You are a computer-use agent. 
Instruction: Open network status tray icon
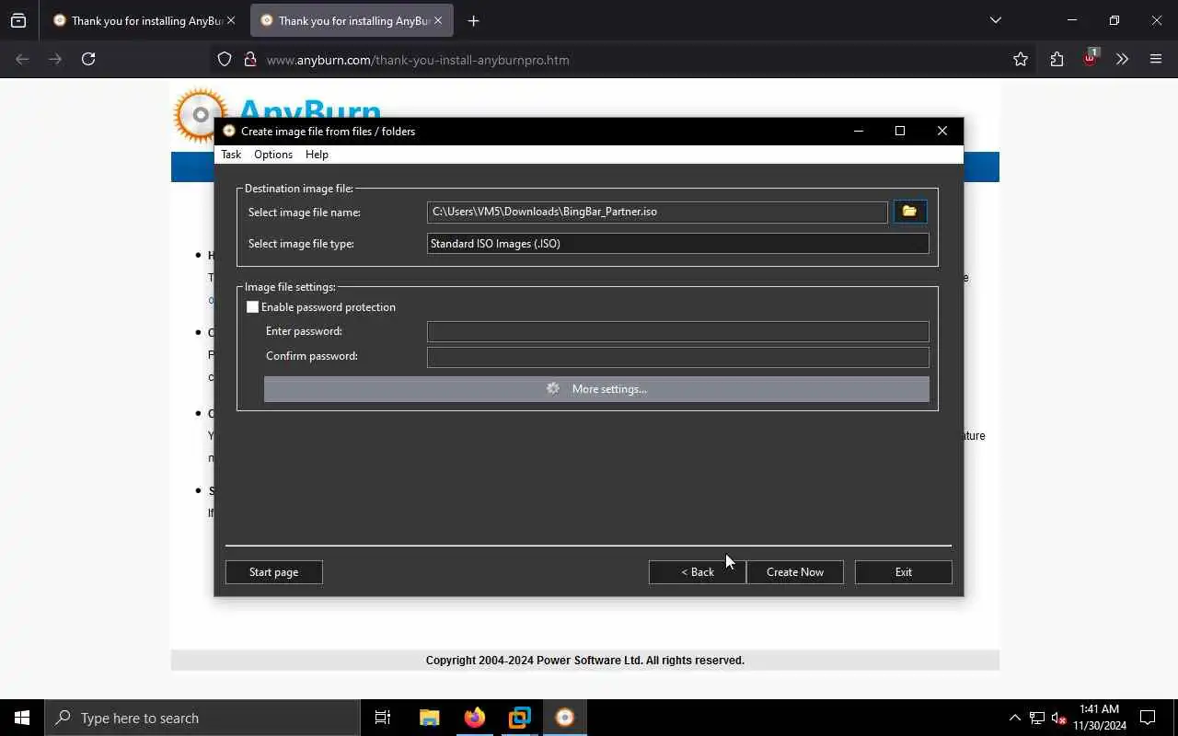click(1037, 719)
